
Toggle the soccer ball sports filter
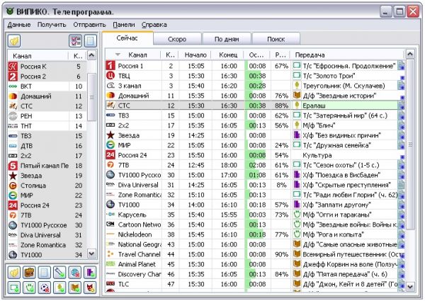coord(45,288)
